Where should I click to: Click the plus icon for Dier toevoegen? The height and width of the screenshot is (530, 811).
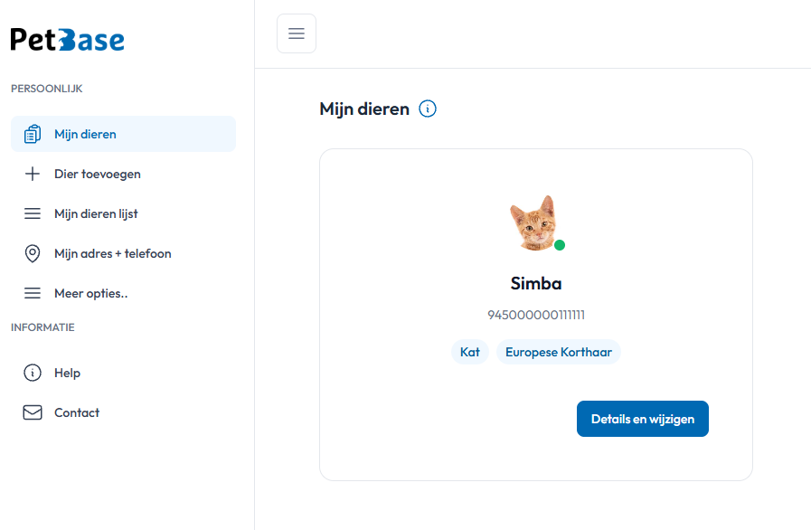tap(33, 174)
